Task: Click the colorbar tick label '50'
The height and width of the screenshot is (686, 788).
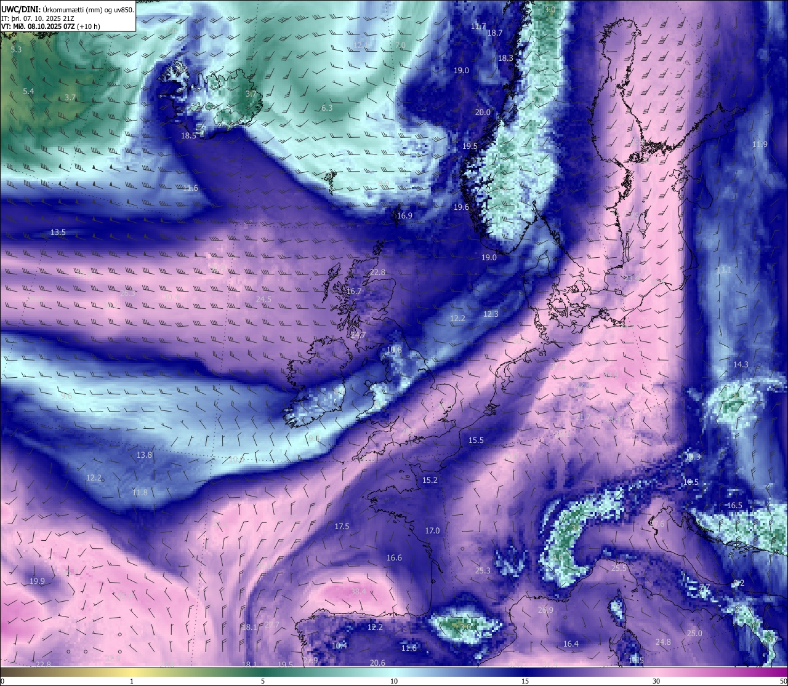Action: click(783, 681)
